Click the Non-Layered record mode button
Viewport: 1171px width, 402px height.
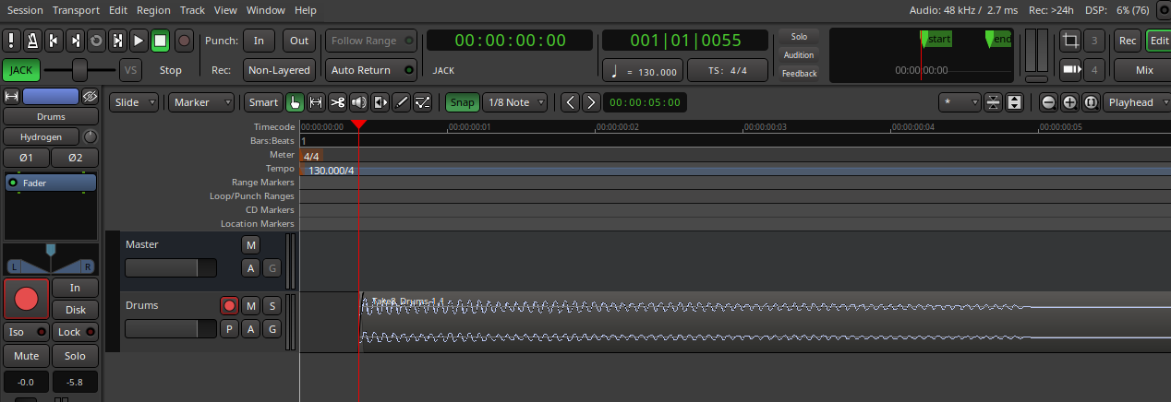[279, 70]
